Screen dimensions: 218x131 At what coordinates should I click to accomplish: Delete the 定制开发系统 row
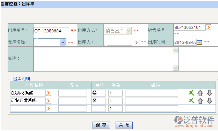pyautogui.click(x=192, y=101)
